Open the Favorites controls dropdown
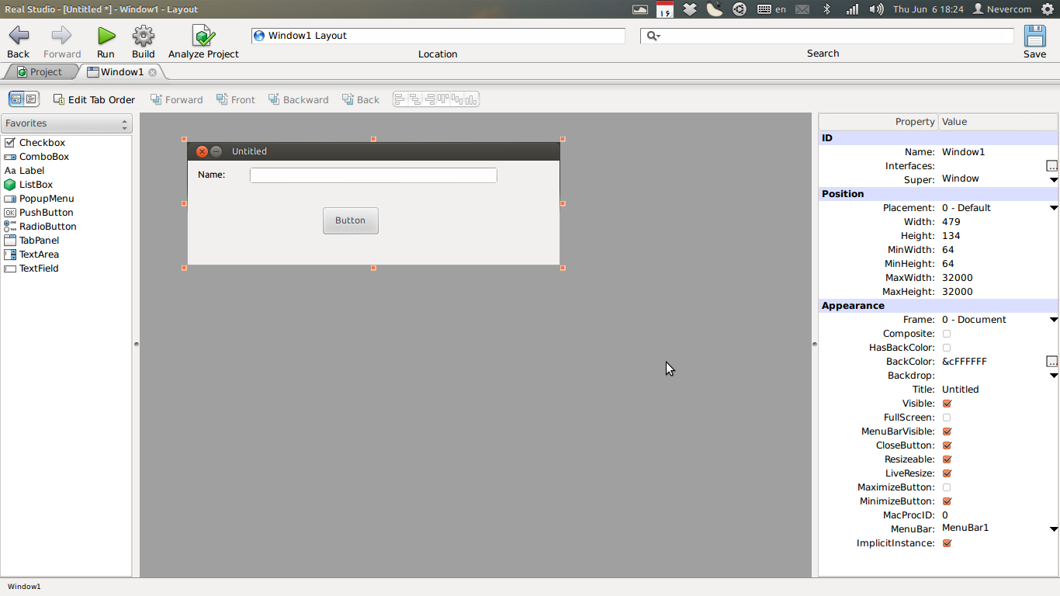 coord(67,123)
